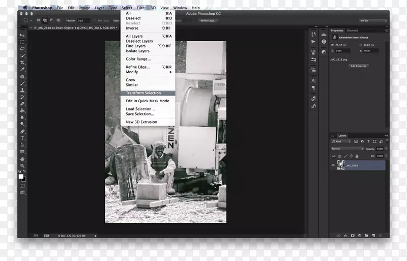Switch to the 3D panel tab
This screenshot has width=407, height=261.
point(333,136)
